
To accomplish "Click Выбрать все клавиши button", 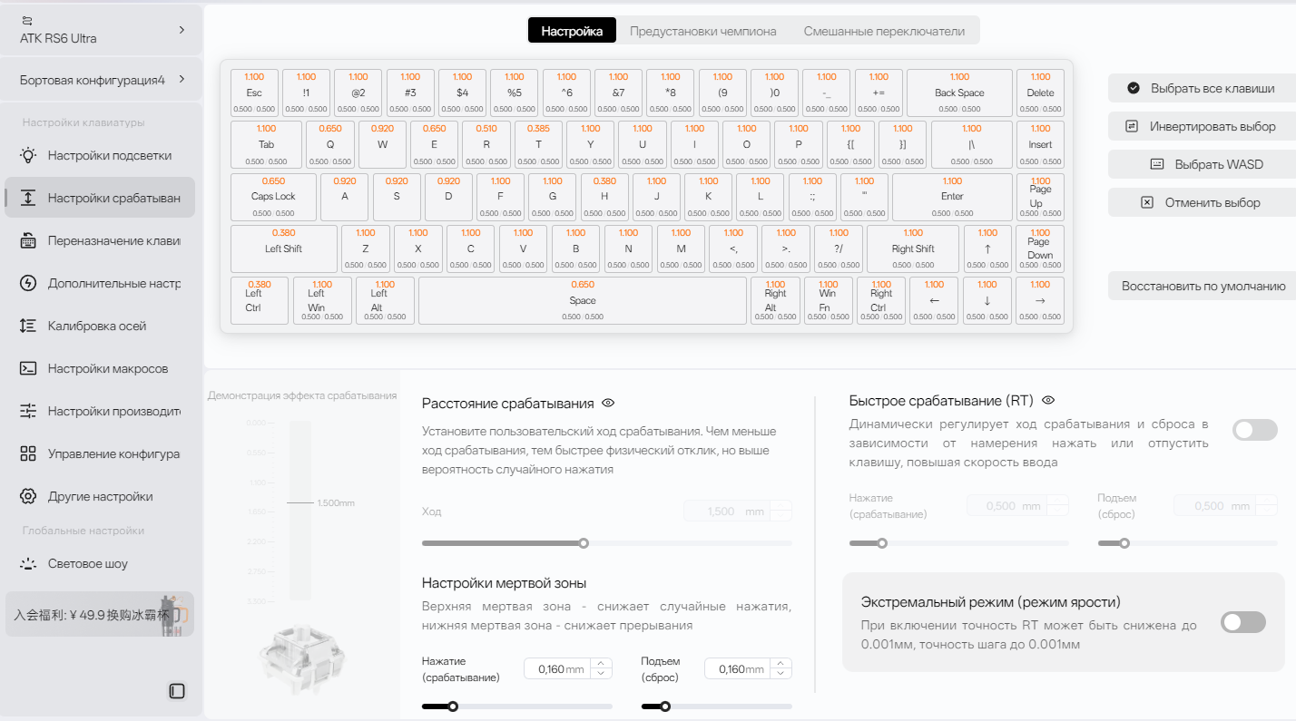I will click(x=1202, y=88).
